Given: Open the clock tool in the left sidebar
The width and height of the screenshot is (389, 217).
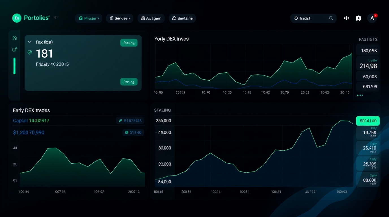Looking at the screenshot, I should pos(14,49).
